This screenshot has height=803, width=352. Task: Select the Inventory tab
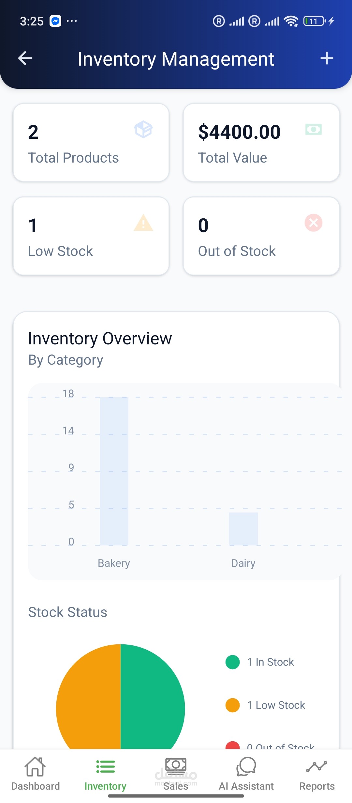click(105, 774)
